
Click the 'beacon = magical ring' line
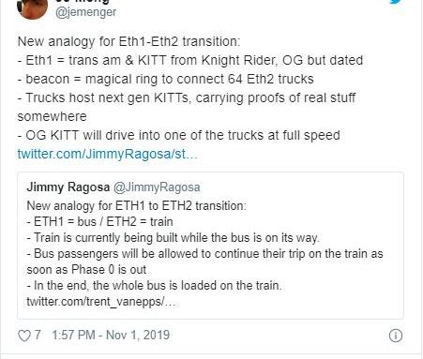[x=166, y=79]
